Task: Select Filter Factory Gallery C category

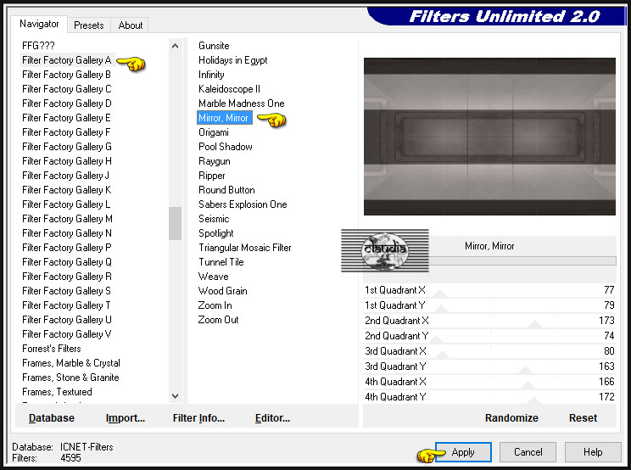Action: point(67,89)
